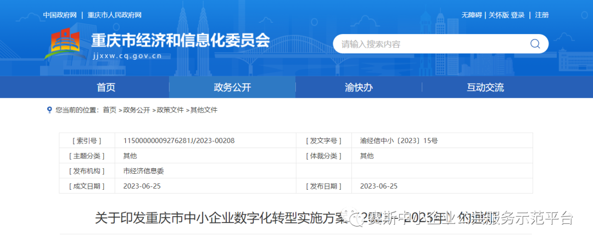Click the article title 关于印发重庆市中小企业数字化转型实施方案

tap(221, 218)
